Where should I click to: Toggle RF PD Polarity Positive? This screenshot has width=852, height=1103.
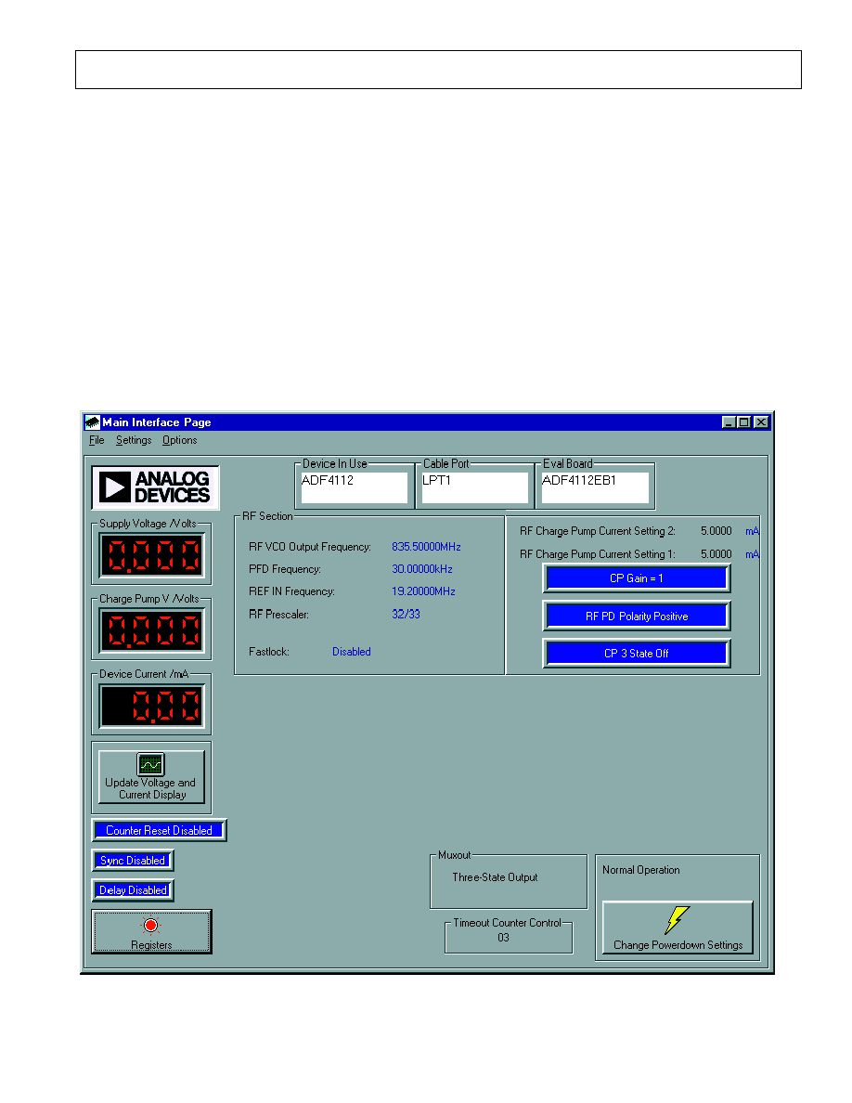point(636,616)
